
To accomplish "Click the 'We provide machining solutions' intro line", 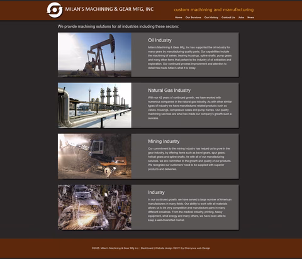I will (118, 26).
